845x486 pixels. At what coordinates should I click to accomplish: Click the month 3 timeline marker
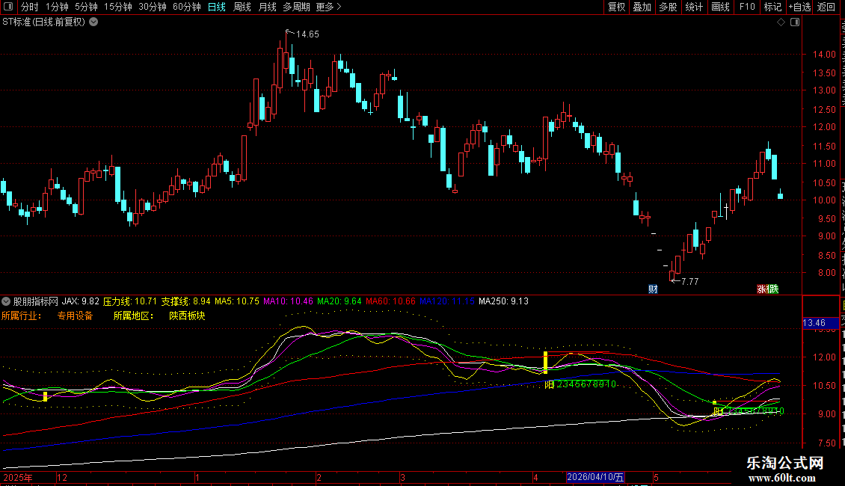[x=402, y=478]
